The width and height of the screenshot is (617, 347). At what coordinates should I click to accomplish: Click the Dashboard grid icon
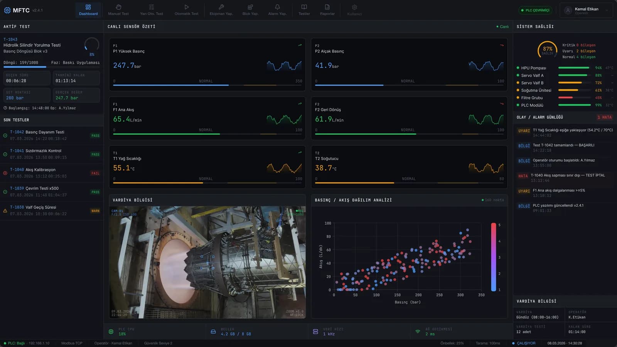click(x=88, y=7)
